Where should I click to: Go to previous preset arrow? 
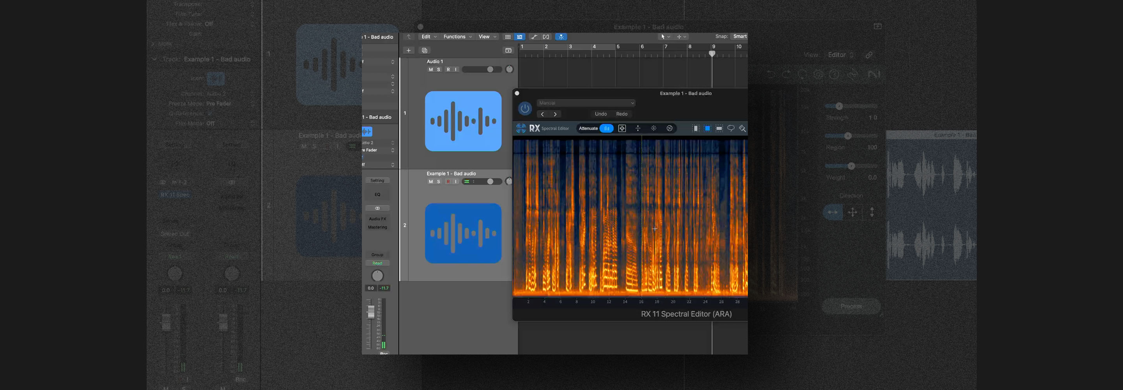pyautogui.click(x=542, y=114)
